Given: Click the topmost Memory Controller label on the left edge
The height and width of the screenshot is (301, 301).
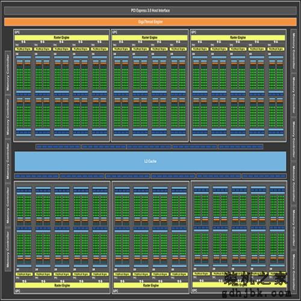Looking at the screenshot, I should pyautogui.click(x=8, y=72).
